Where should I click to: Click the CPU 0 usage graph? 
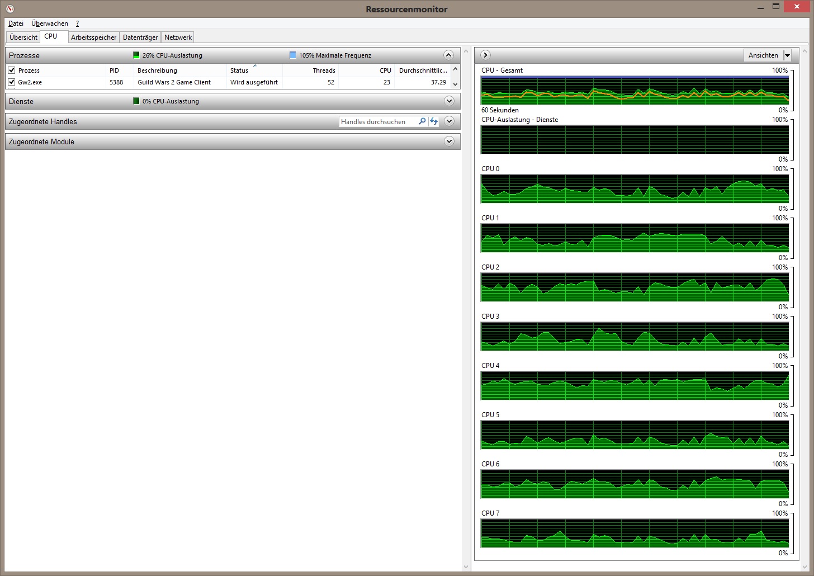[635, 188]
